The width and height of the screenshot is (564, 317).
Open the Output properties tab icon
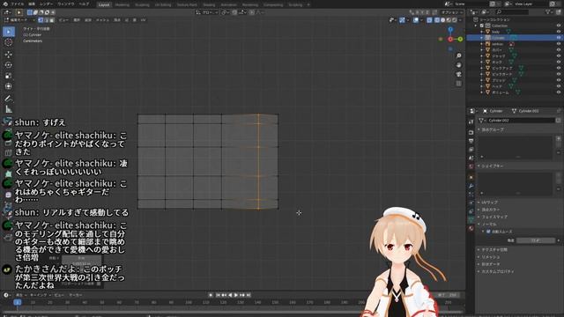471,141
